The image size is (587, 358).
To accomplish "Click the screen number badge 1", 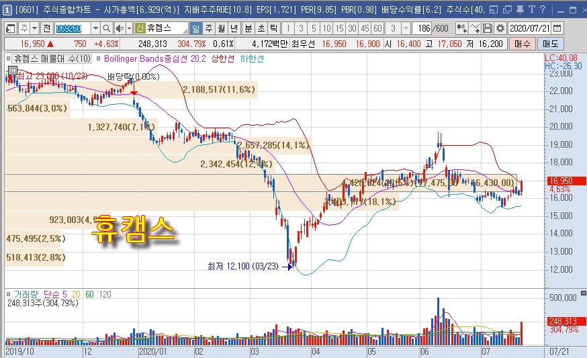I will [7, 9].
